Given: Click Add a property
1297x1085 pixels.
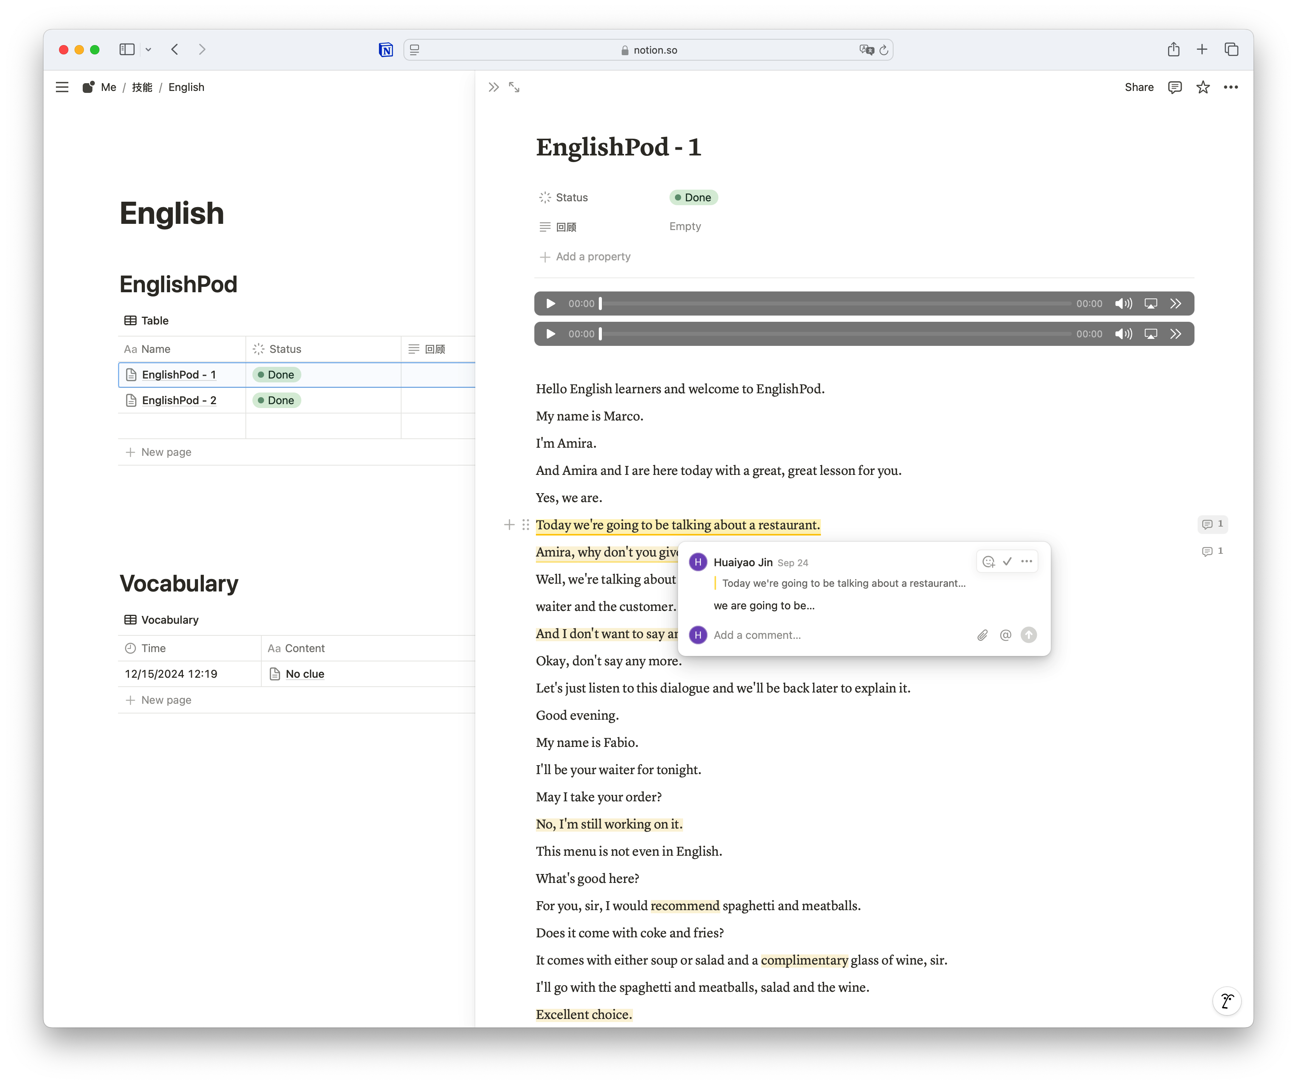Looking at the screenshot, I should (x=585, y=256).
